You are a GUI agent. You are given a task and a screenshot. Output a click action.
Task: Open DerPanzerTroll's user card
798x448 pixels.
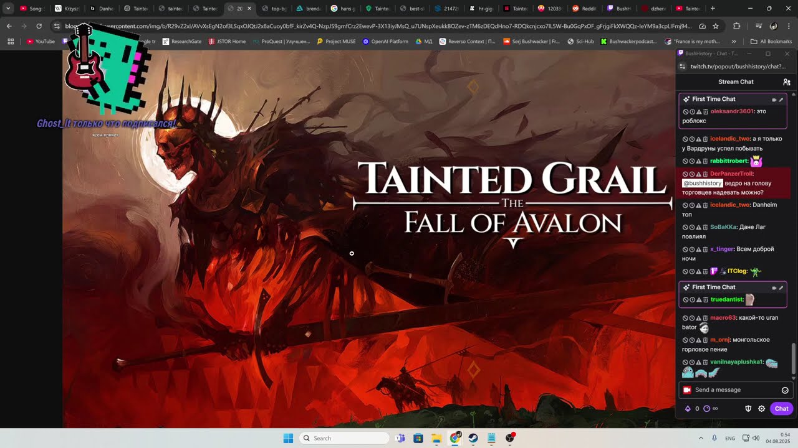click(731, 174)
